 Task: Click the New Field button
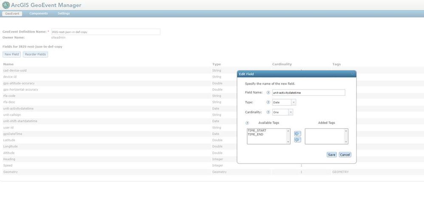click(11, 54)
